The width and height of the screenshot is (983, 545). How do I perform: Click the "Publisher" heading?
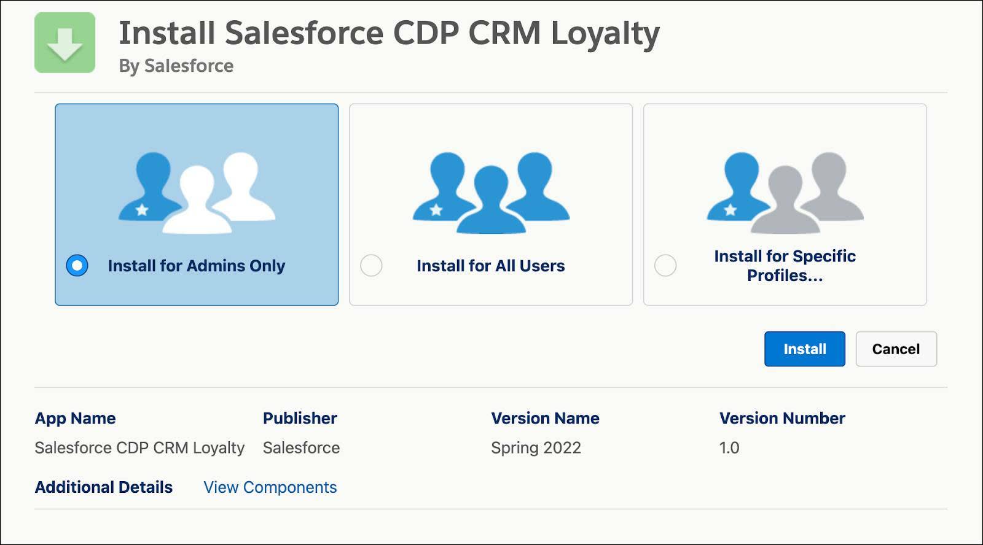click(300, 418)
